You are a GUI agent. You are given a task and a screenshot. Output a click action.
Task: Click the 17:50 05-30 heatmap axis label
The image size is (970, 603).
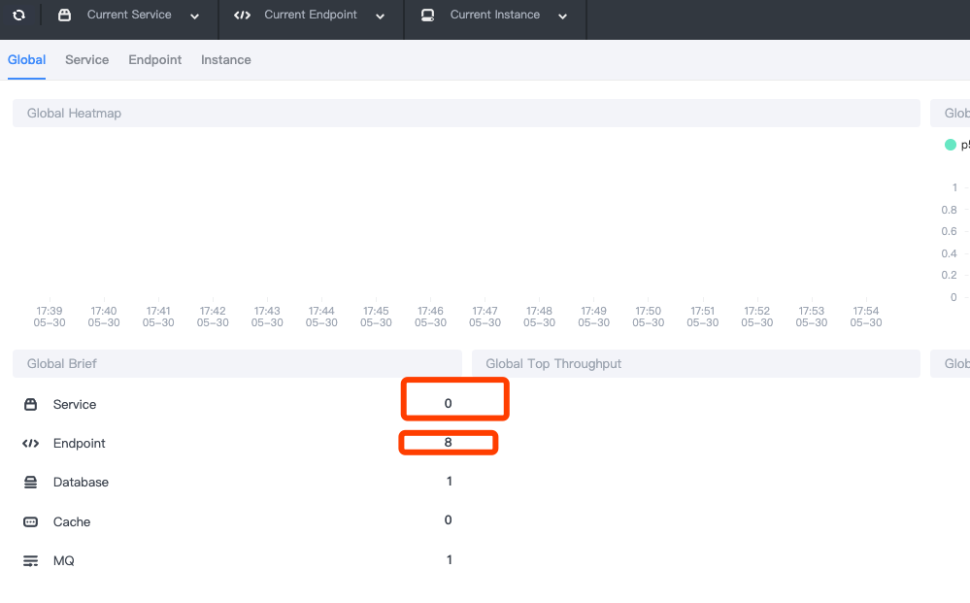click(649, 317)
